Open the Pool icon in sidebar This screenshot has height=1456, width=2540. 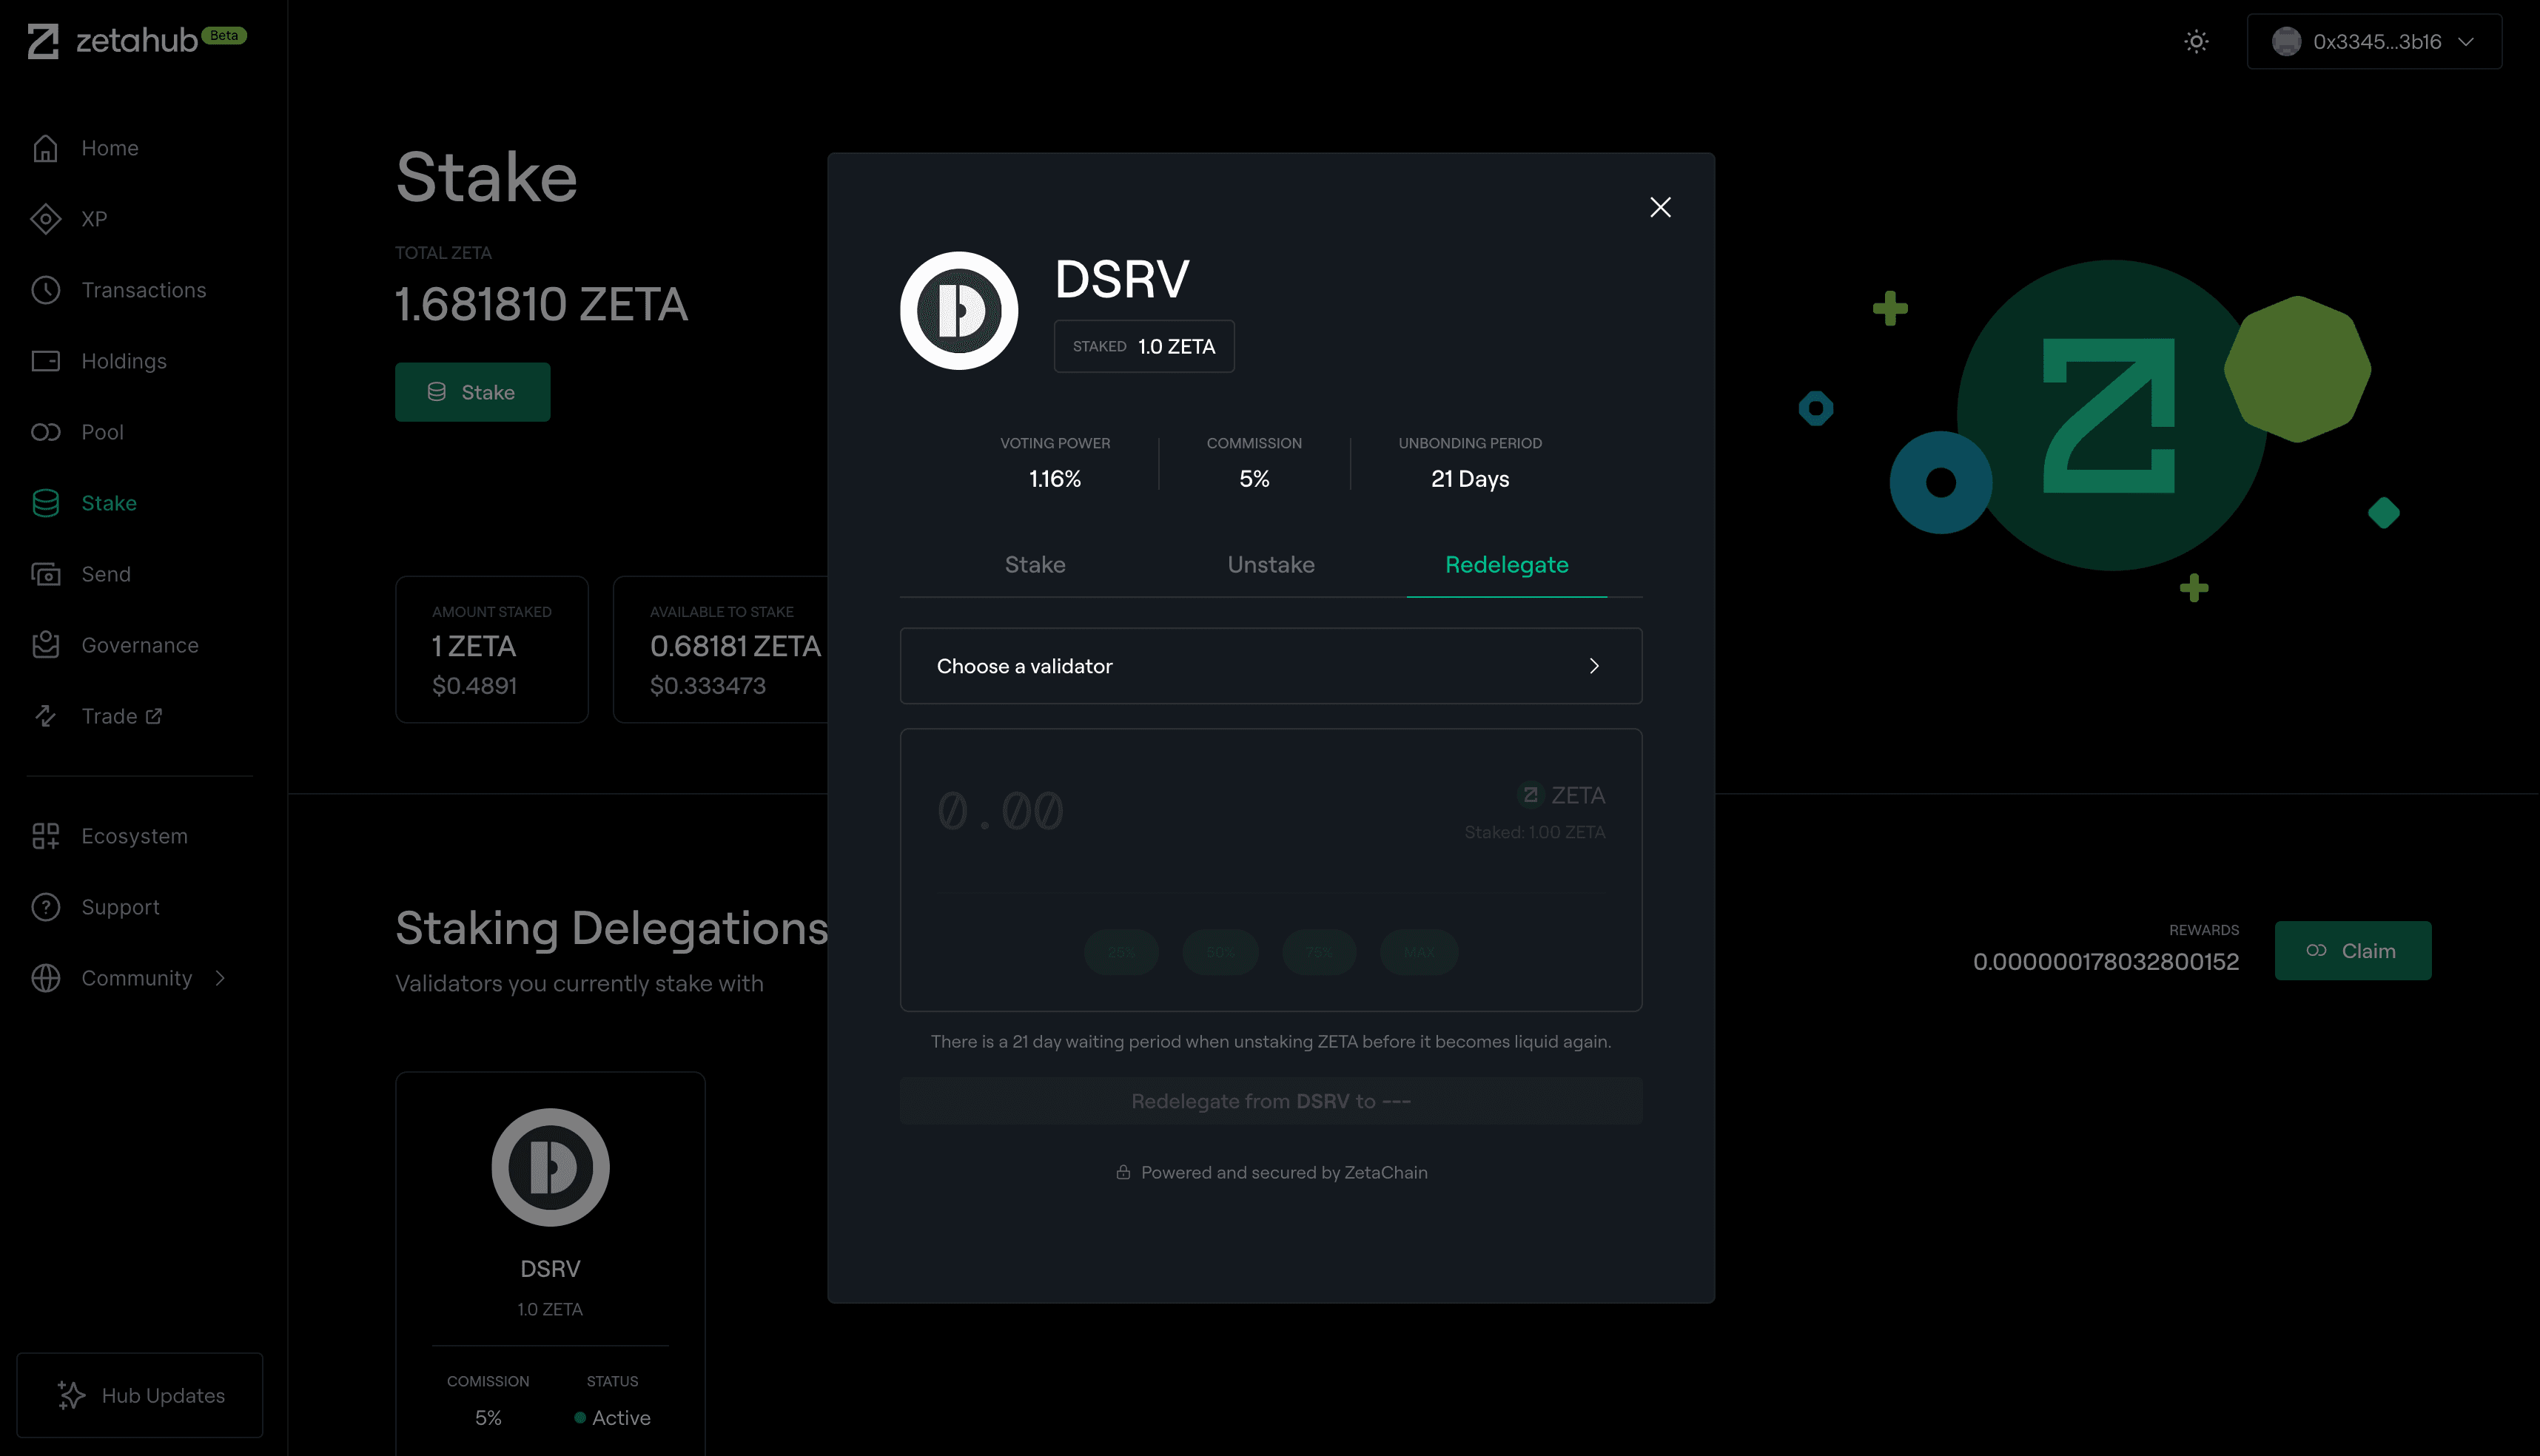(x=45, y=432)
